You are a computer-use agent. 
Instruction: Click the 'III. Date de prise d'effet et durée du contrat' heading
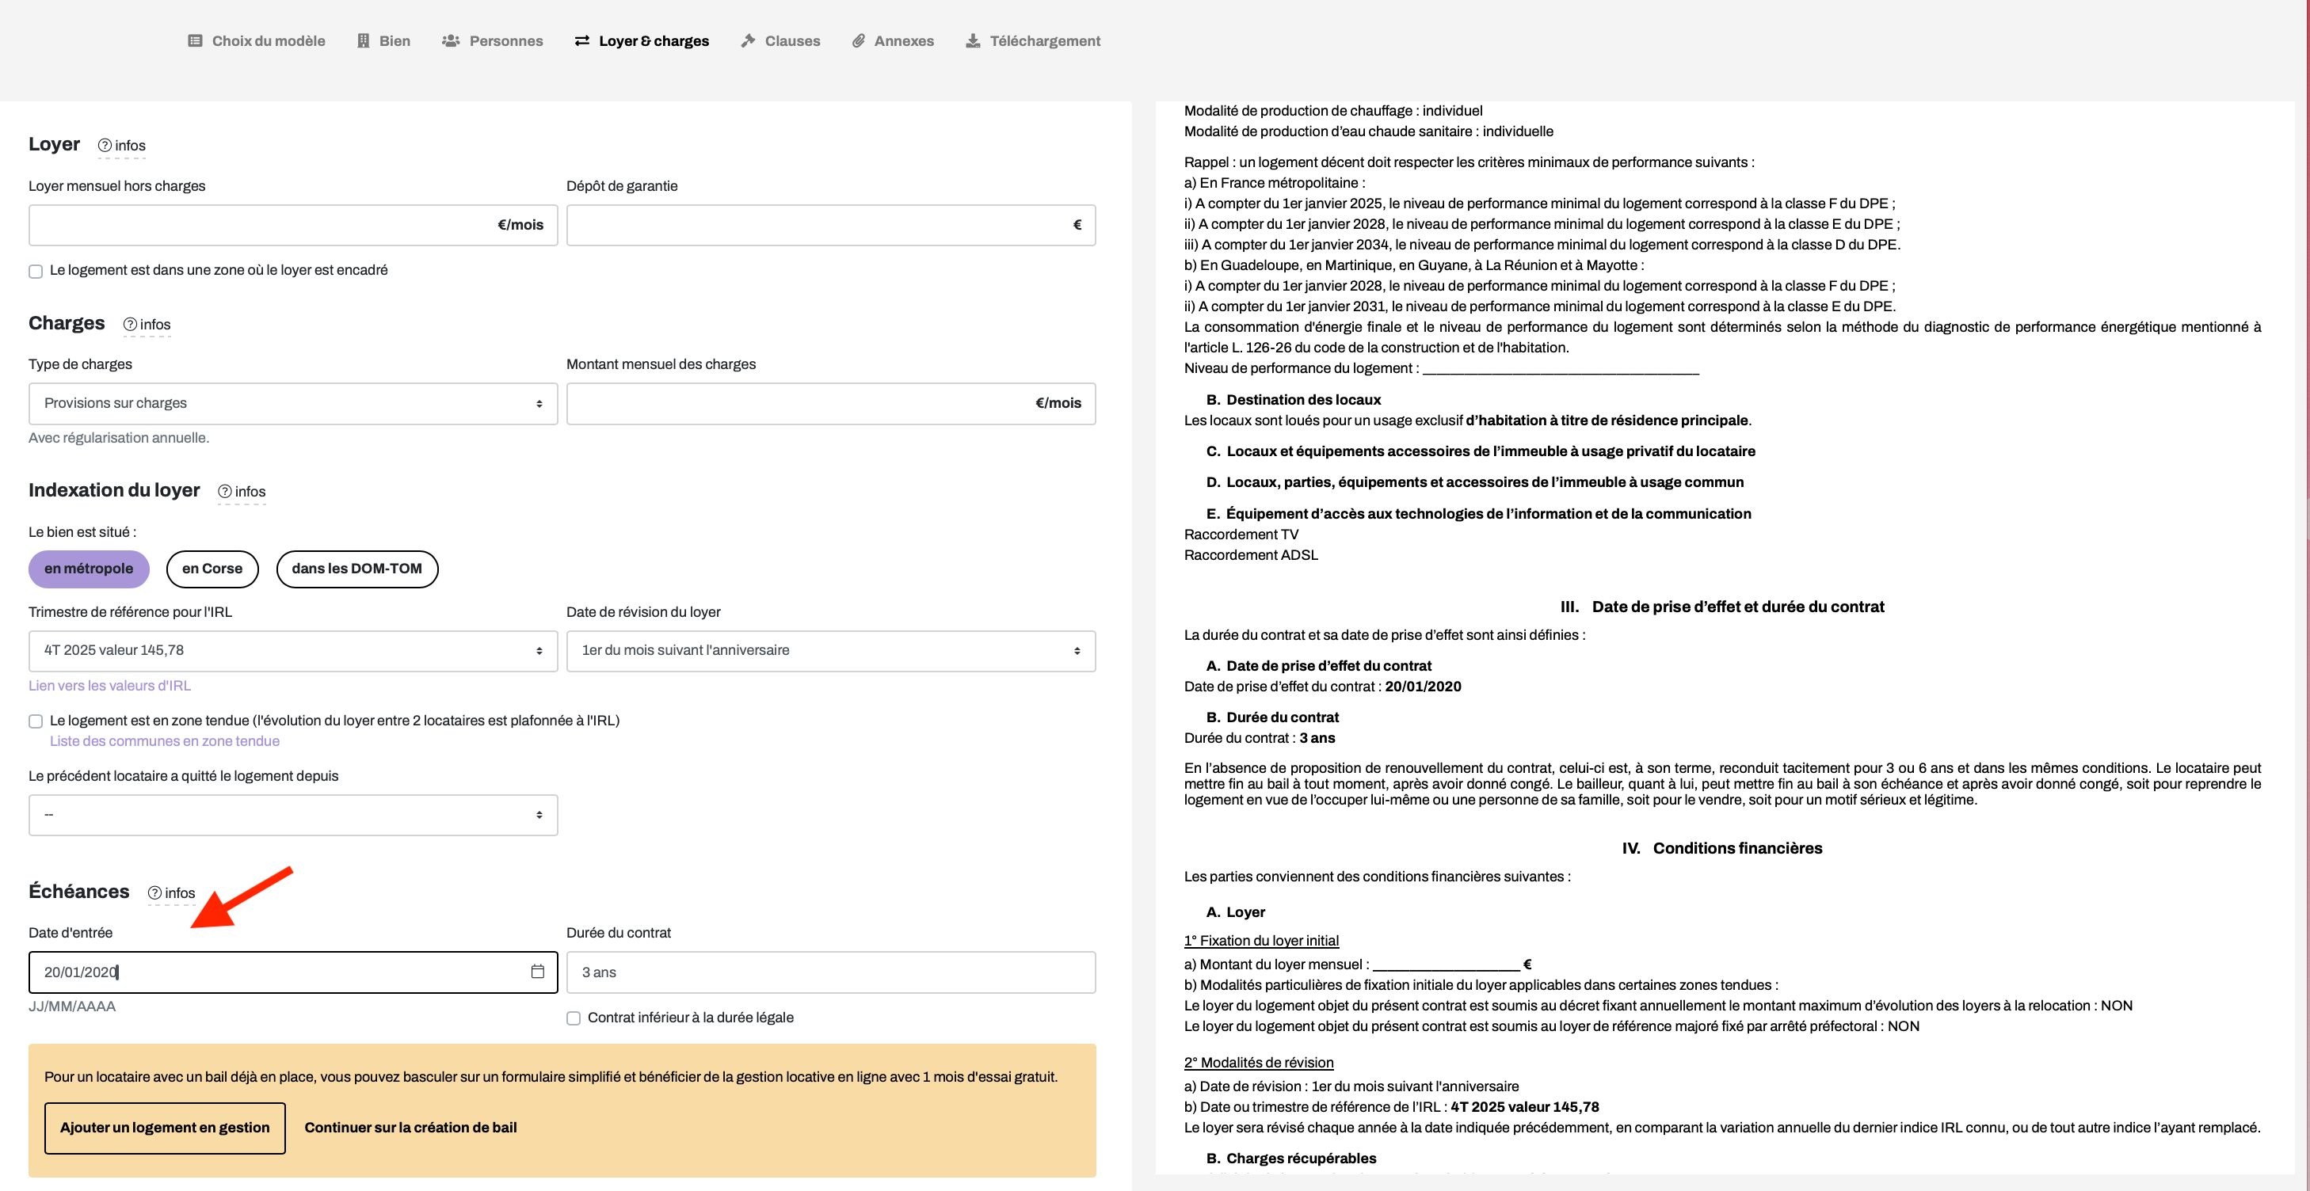1723,607
